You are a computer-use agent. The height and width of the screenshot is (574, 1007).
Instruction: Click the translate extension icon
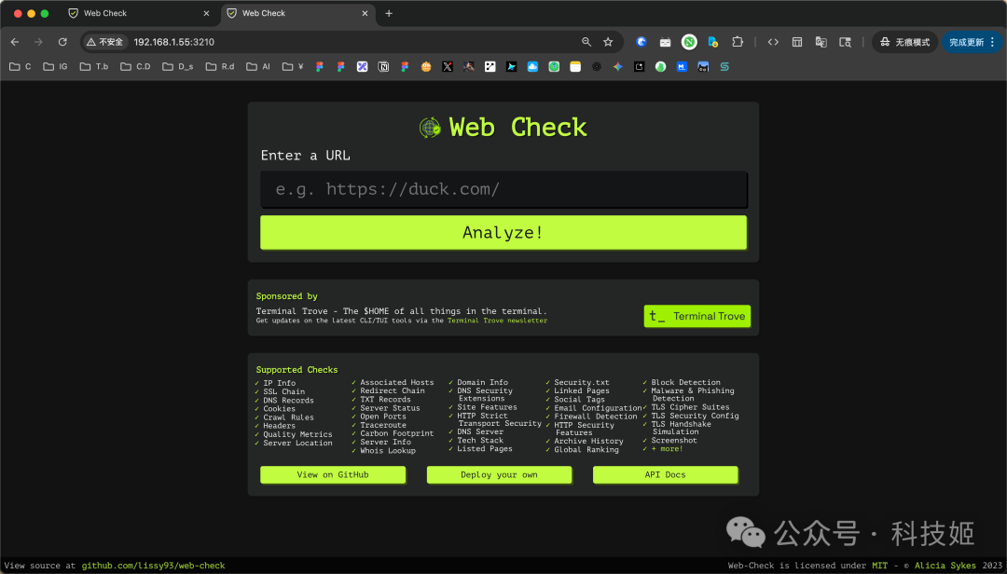click(821, 42)
